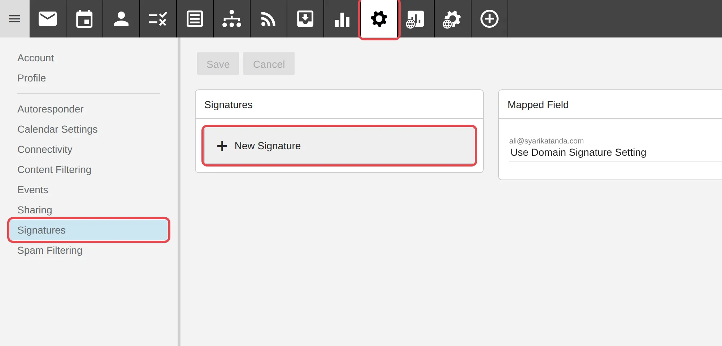Open the Contacts person icon
This screenshot has height=346, width=722.
coord(121,19)
